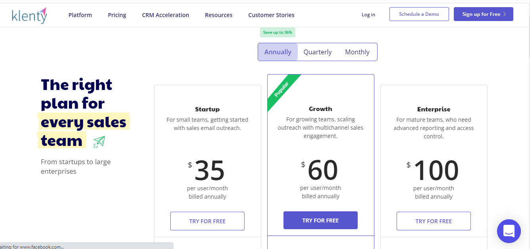Click the Klenty logo

click(x=29, y=15)
